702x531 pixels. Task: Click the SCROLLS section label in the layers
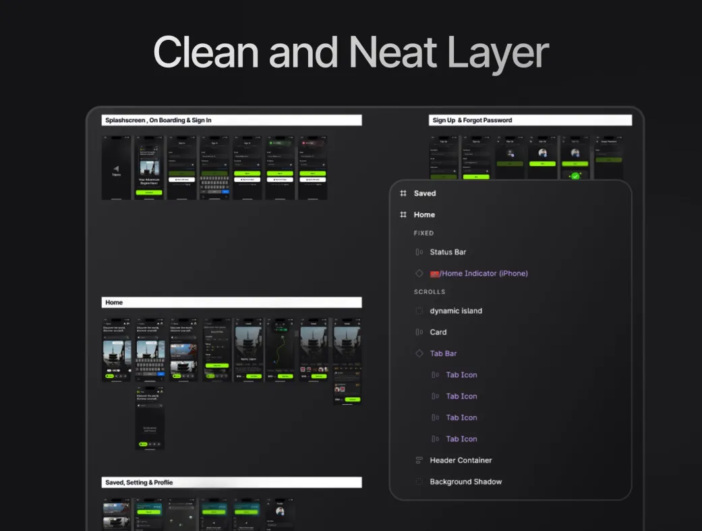[x=430, y=291]
